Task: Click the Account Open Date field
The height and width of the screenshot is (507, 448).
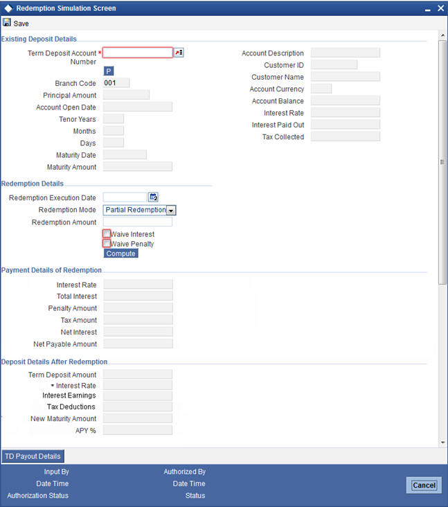Action: pyautogui.click(x=138, y=107)
